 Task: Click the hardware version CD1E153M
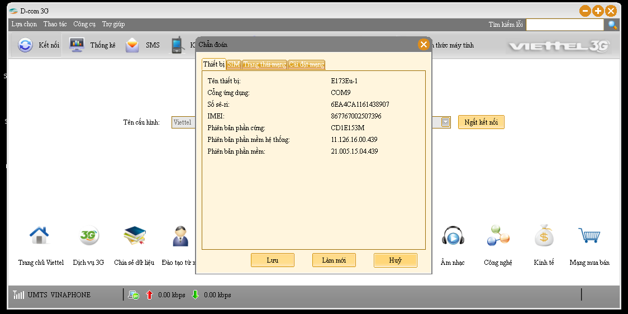[348, 128]
